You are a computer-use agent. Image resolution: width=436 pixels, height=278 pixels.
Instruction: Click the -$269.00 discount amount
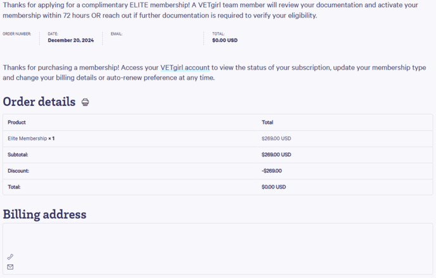(x=271, y=171)
